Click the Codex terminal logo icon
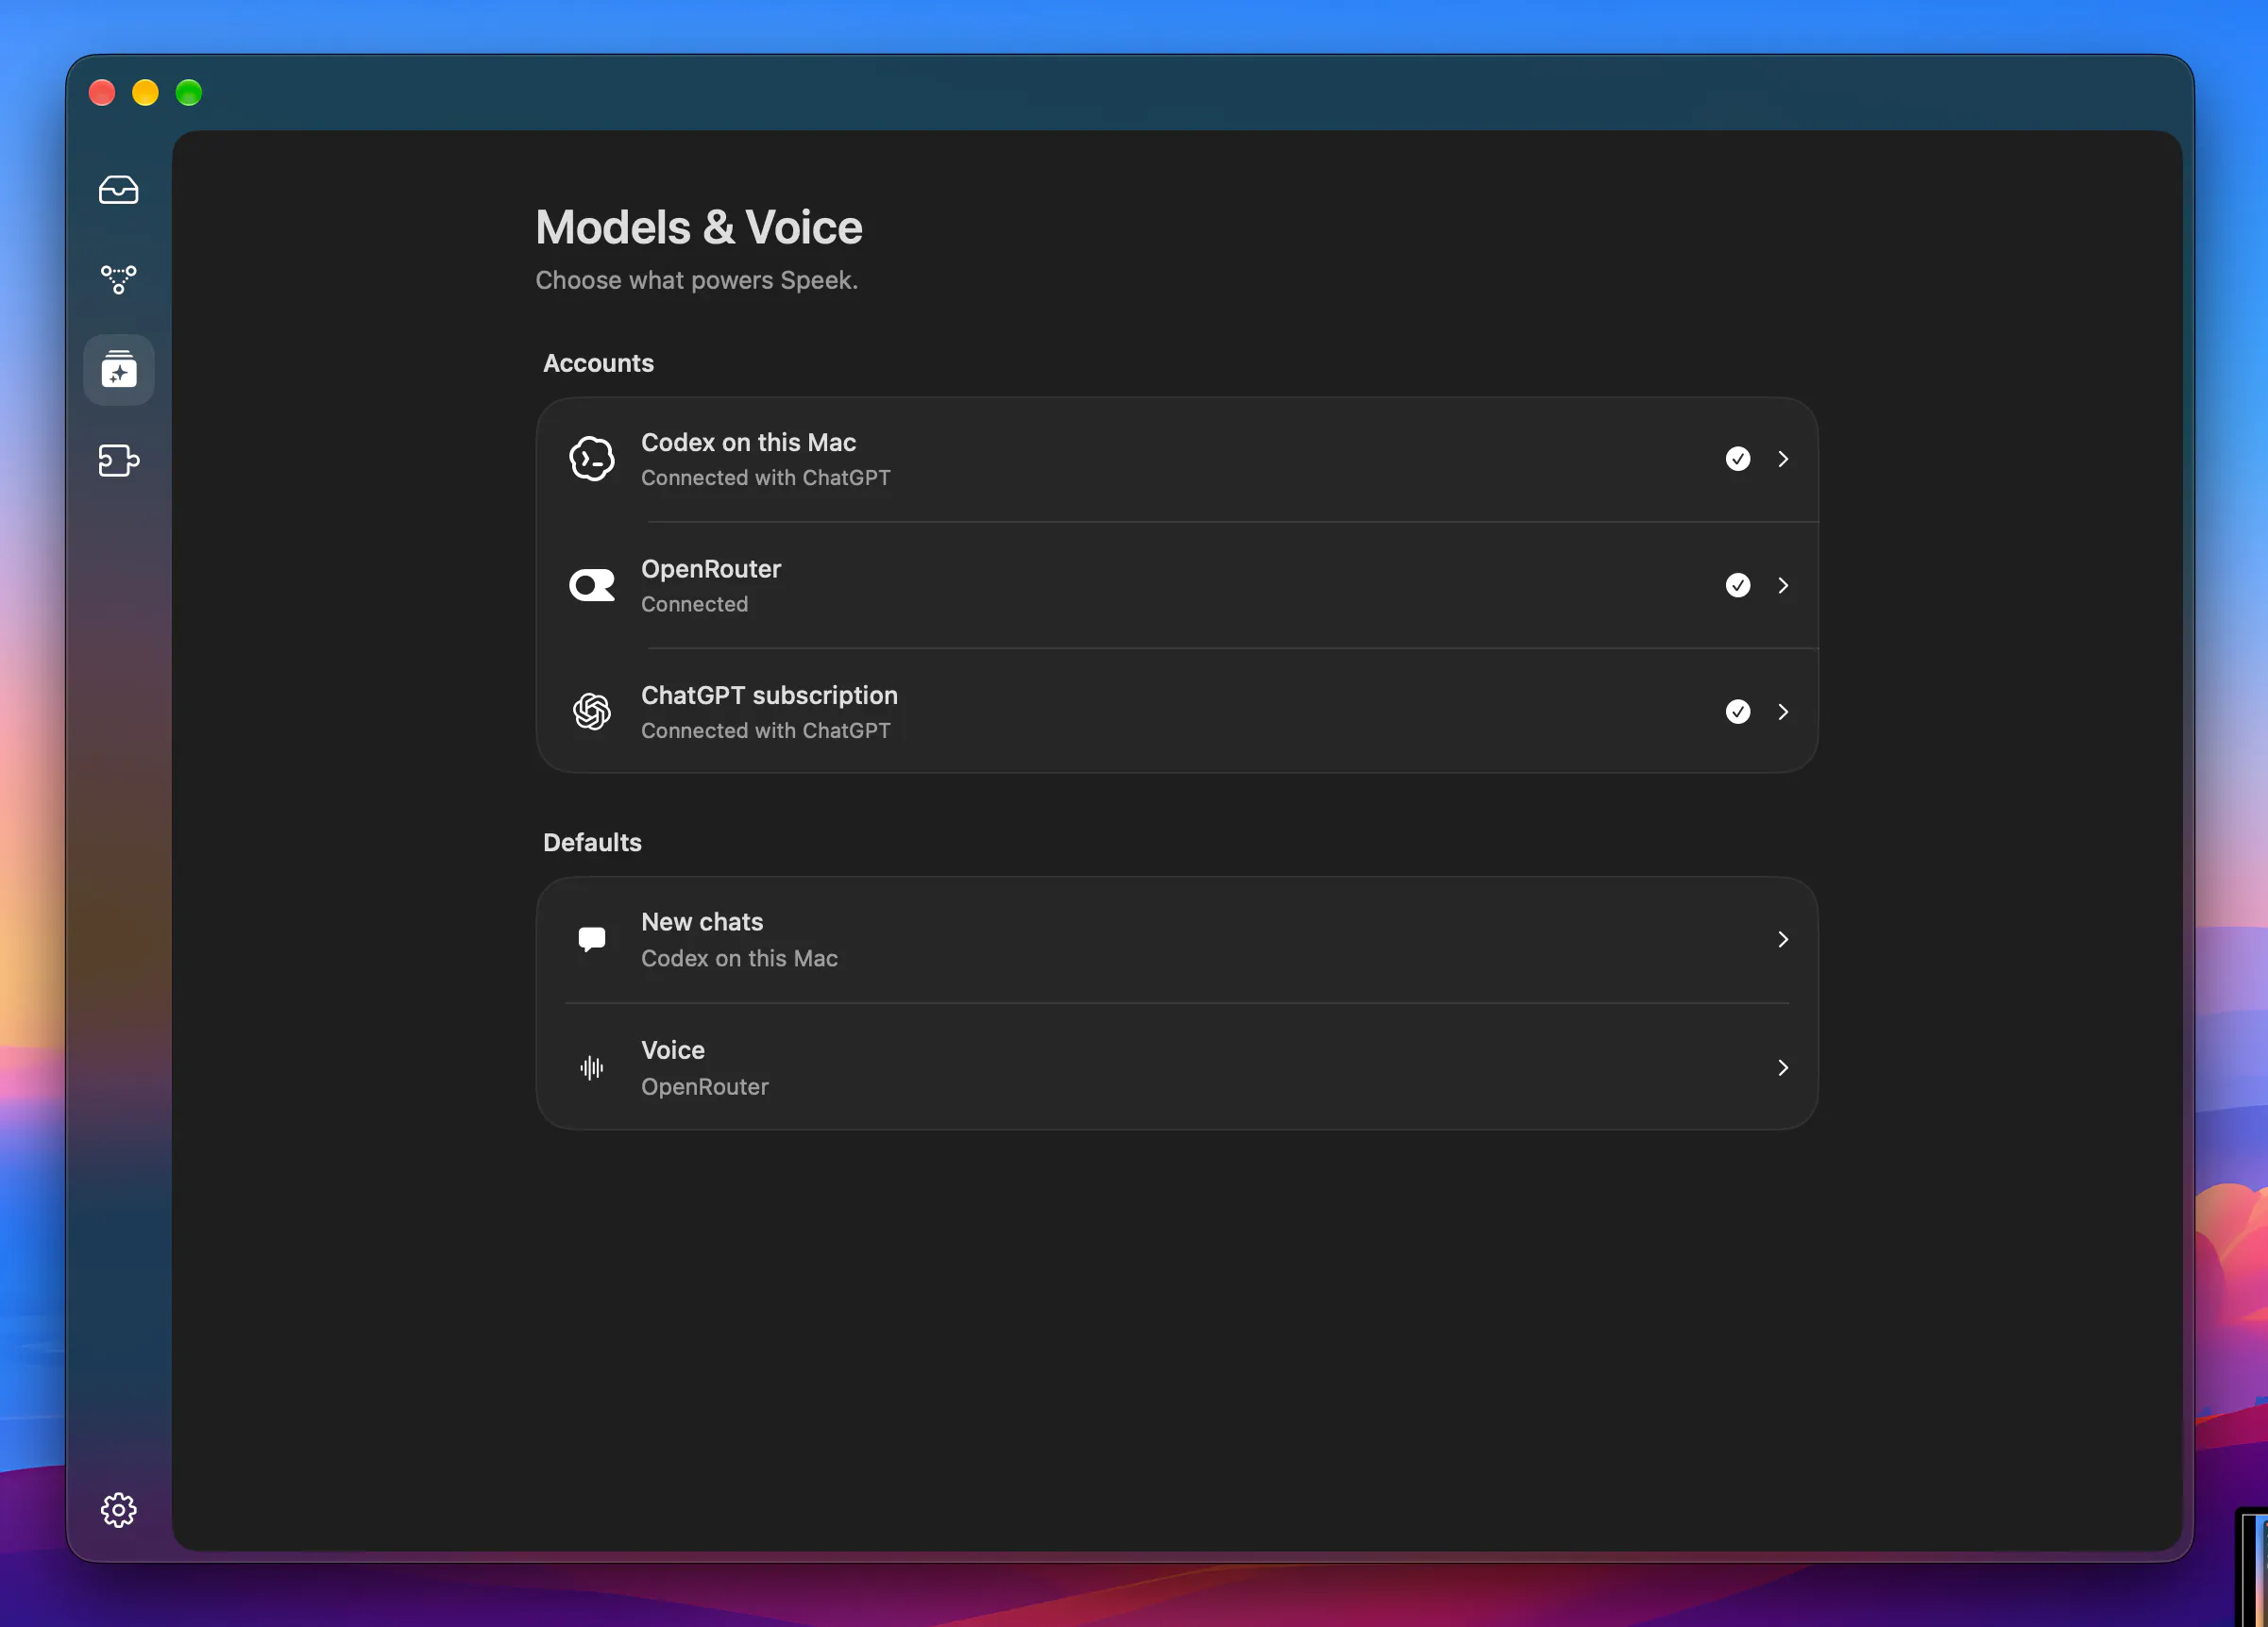The image size is (2268, 1627). coord(592,459)
